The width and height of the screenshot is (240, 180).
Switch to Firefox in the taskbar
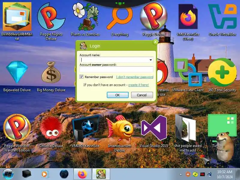pos(82,174)
